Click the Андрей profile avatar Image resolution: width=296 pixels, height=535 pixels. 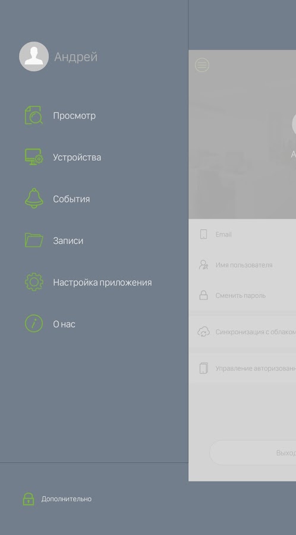(34, 56)
